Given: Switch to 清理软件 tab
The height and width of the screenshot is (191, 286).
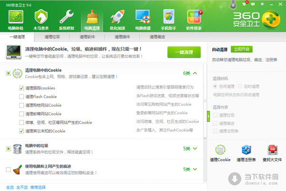Looking at the screenshot, I should point(87,37).
